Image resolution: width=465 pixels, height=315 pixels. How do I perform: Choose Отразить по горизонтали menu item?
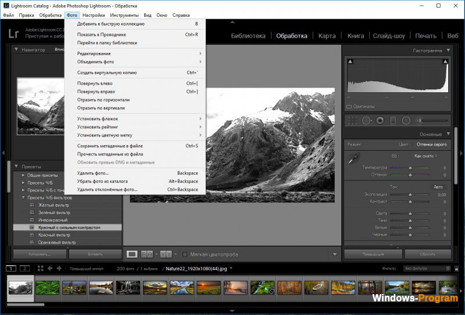click(x=135, y=100)
